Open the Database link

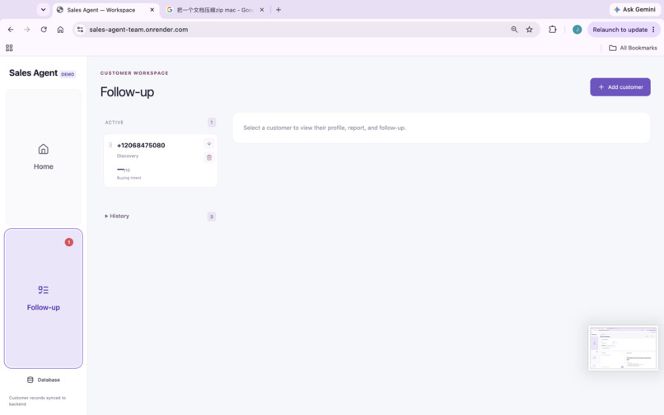pos(43,380)
